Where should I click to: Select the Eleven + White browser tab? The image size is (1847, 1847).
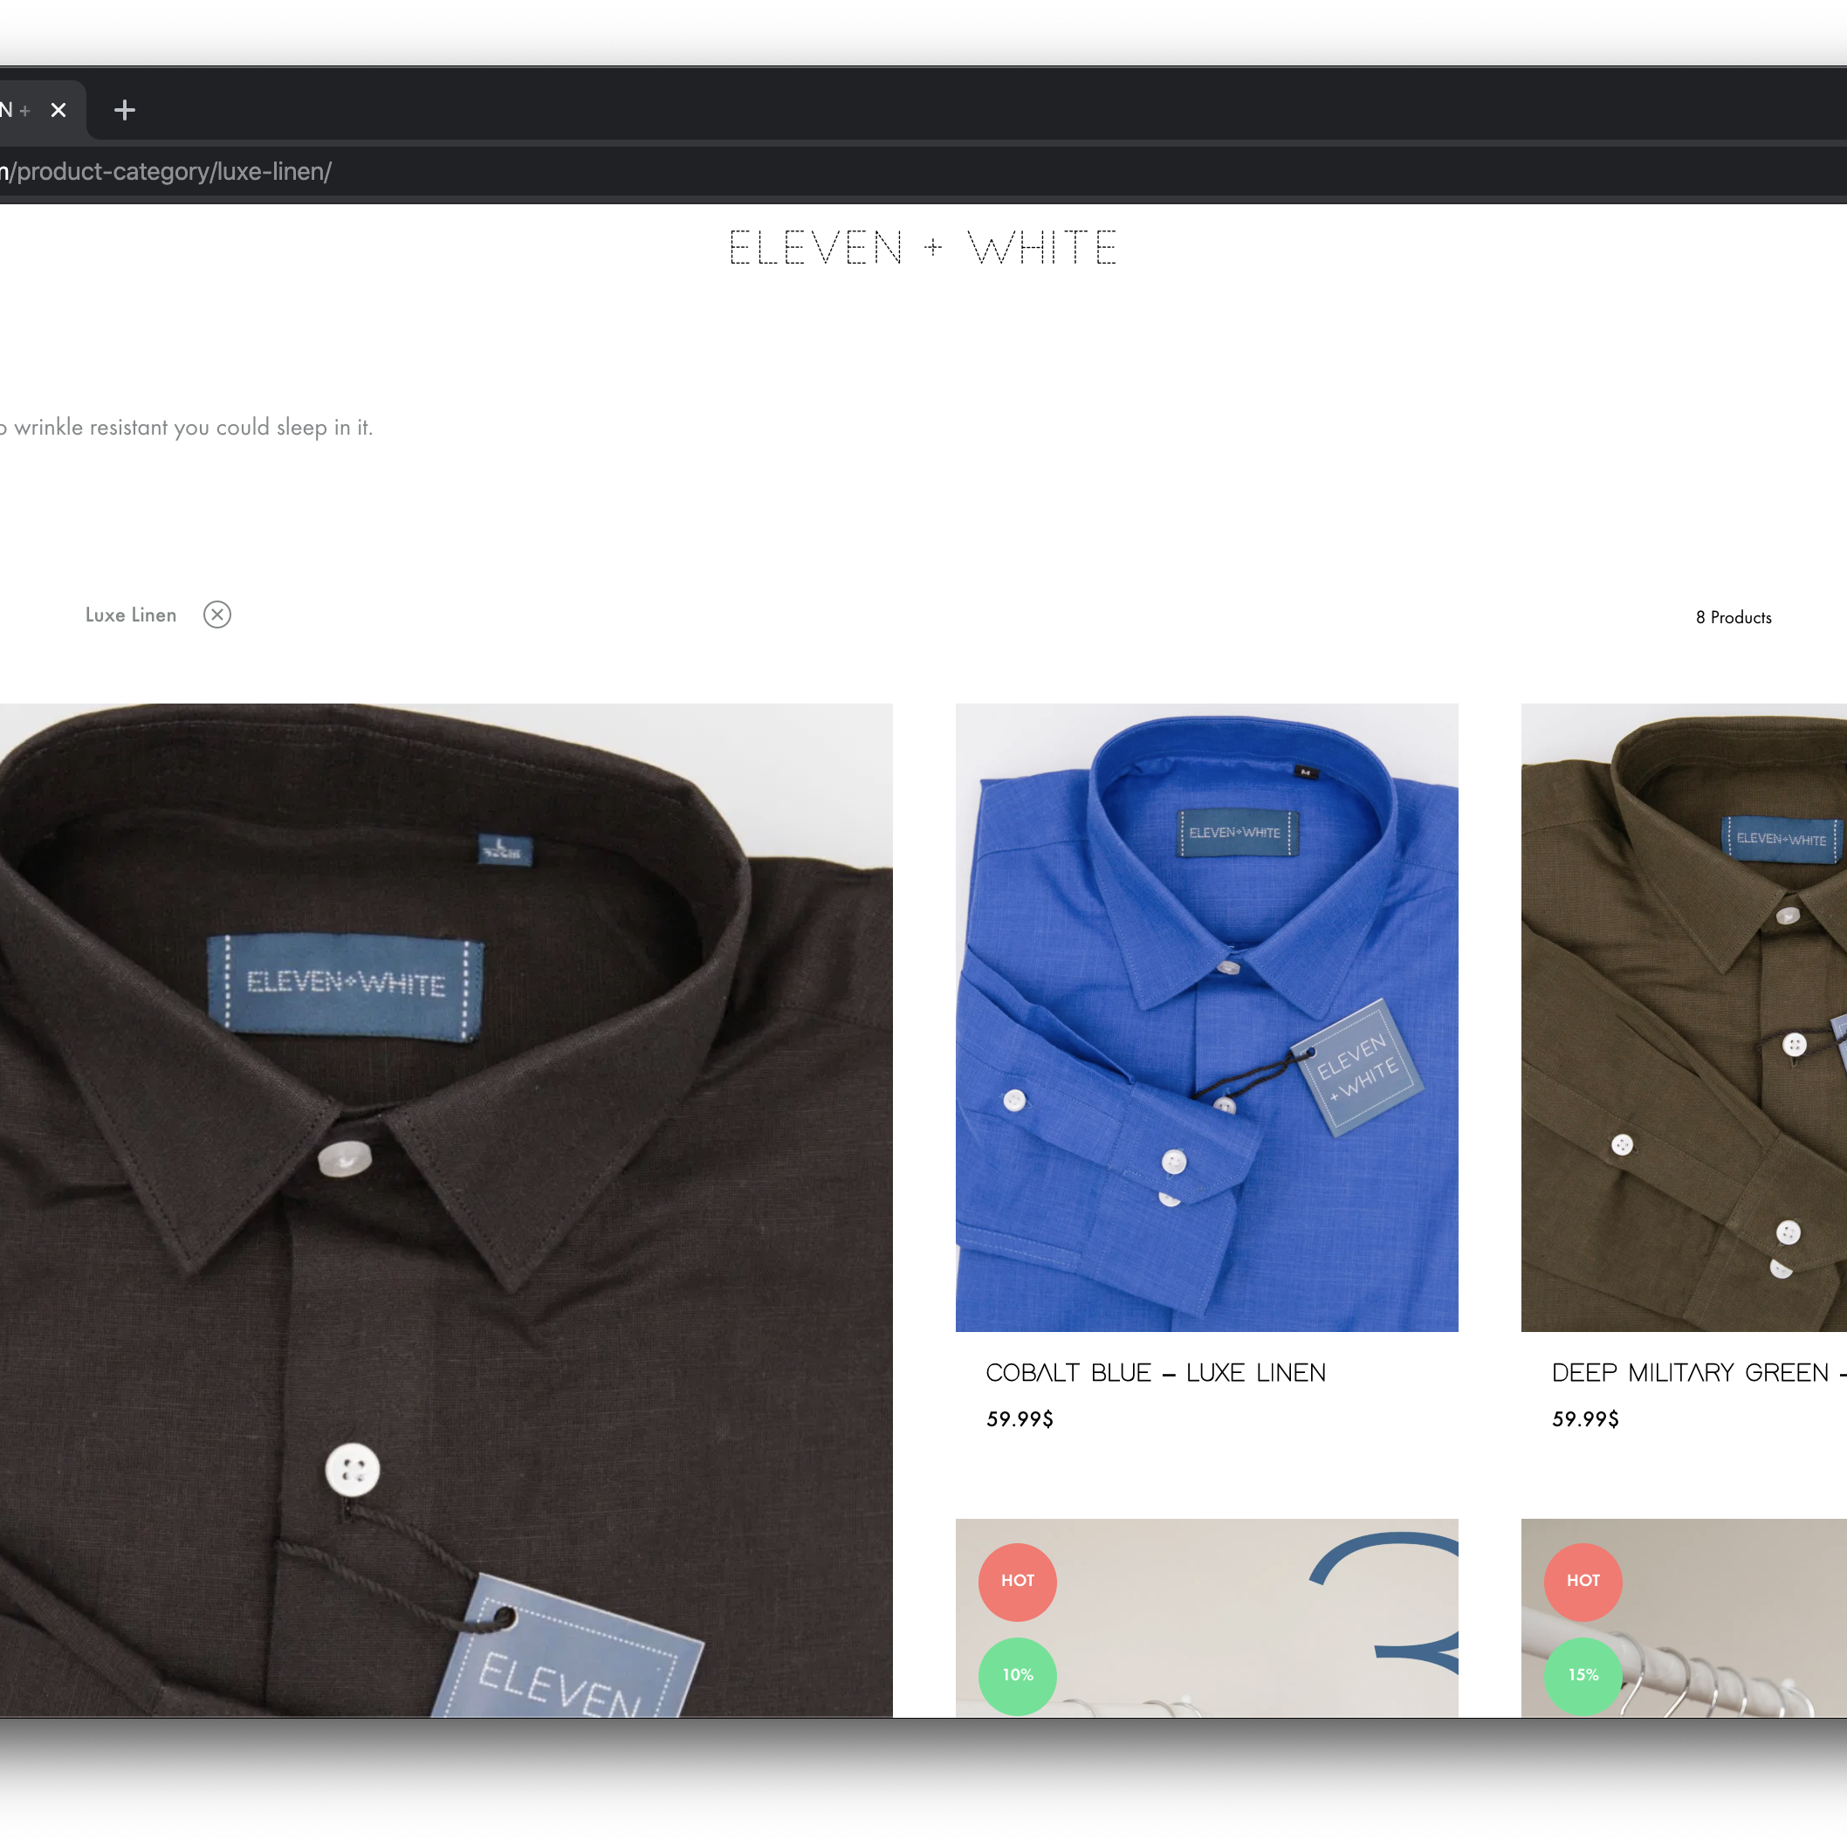point(17,110)
